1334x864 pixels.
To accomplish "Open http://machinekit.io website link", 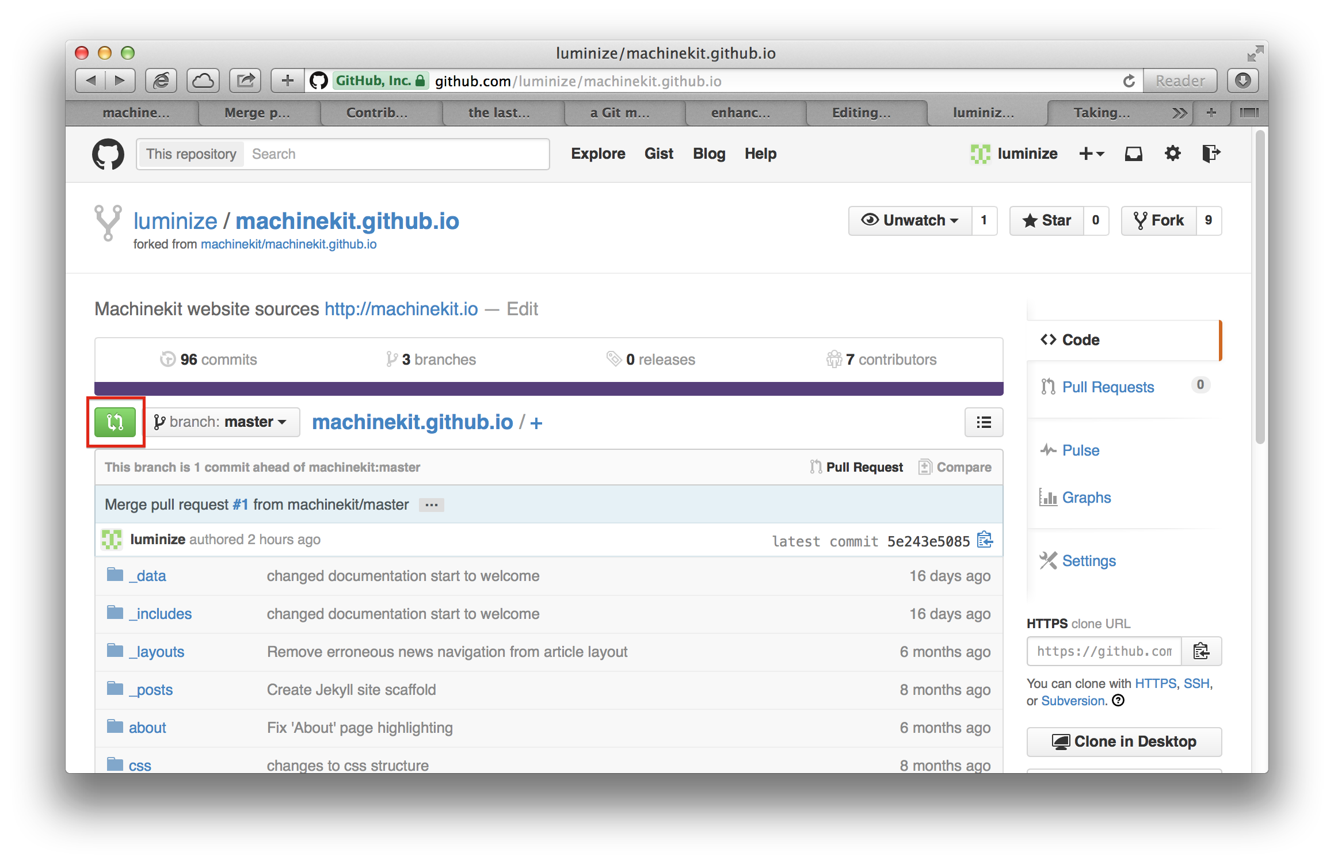I will click(401, 309).
